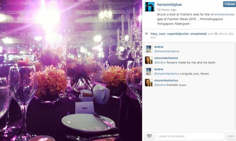View superkidjunior's profile from likes
236x141 pixels.
coord(178,34)
